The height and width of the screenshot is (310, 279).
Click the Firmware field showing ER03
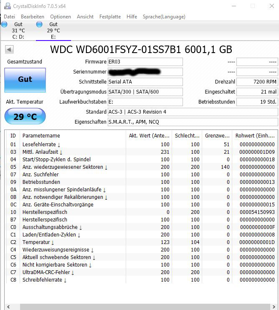point(145,62)
